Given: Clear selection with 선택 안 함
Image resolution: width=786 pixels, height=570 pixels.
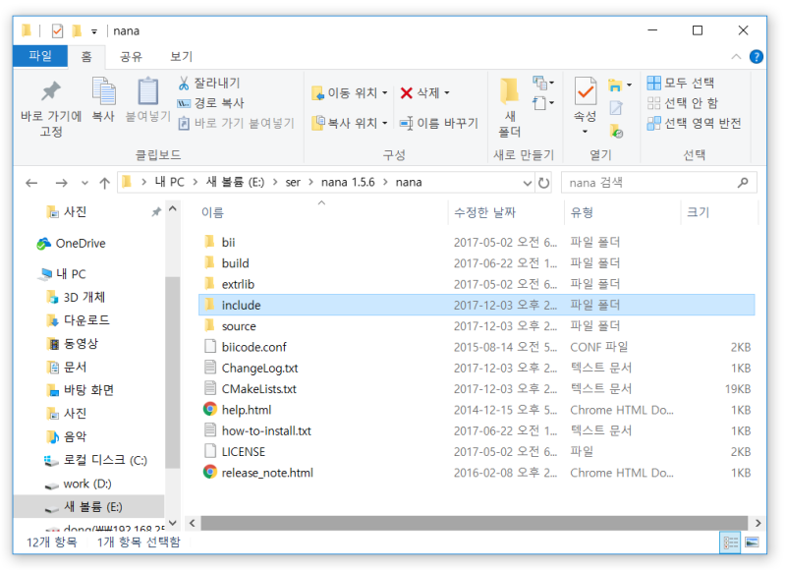Looking at the screenshot, I should point(692,101).
